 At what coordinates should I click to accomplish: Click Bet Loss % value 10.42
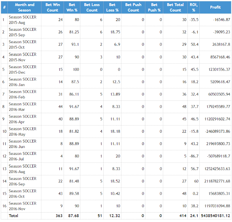tap(115, 194)
